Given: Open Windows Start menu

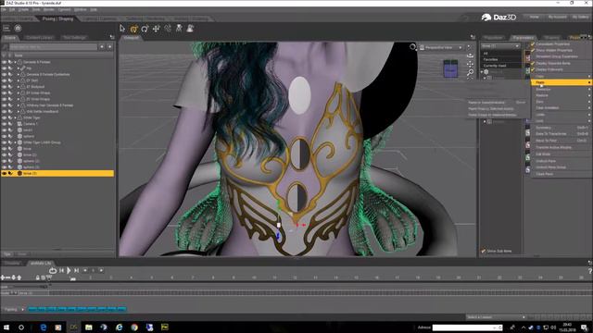Looking at the screenshot, I should click(x=6, y=327).
